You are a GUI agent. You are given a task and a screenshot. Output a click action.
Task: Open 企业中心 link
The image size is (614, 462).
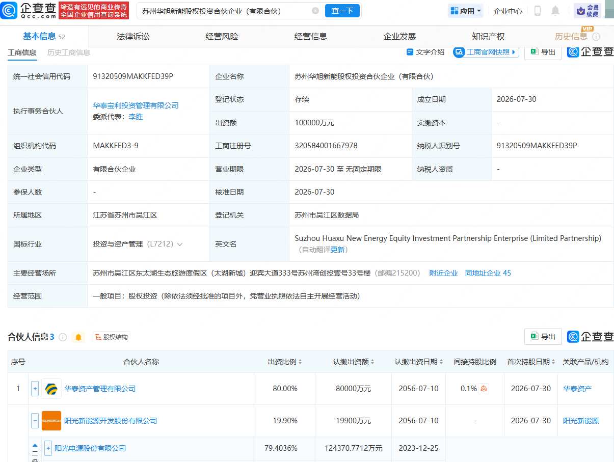coord(508,11)
